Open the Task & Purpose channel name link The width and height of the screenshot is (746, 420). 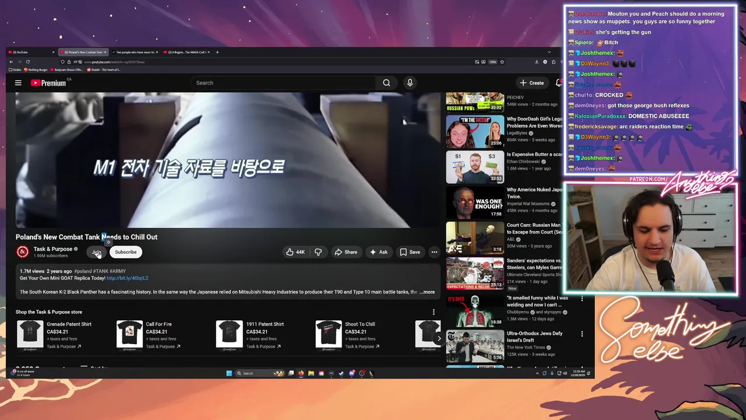(53, 249)
